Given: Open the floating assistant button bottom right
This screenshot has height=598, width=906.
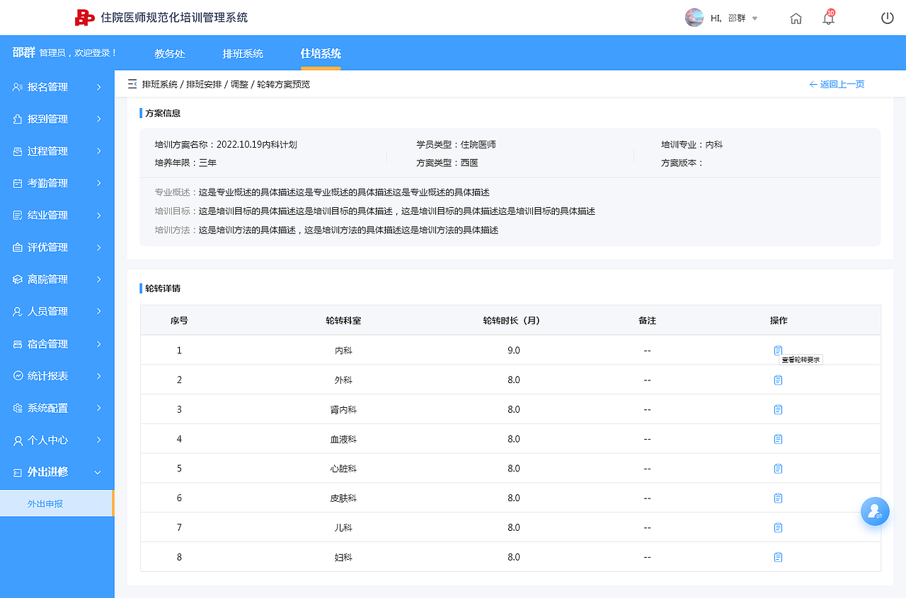Looking at the screenshot, I should (875, 511).
